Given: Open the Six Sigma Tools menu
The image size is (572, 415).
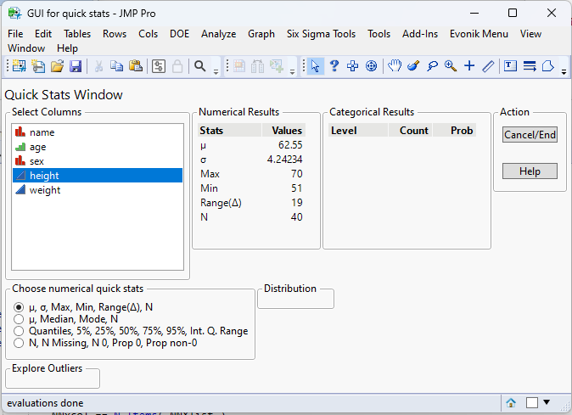Looking at the screenshot, I should pyautogui.click(x=321, y=34).
